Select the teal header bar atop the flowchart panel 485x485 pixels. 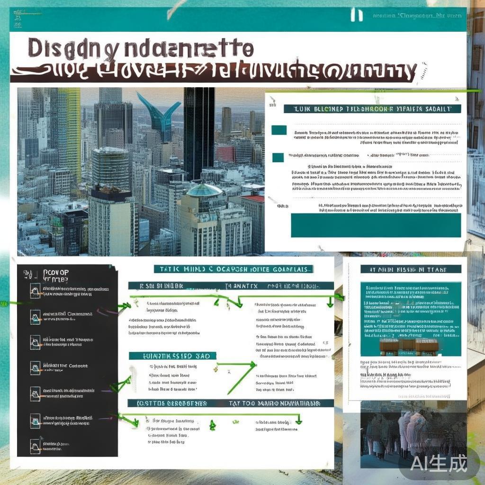(233, 269)
